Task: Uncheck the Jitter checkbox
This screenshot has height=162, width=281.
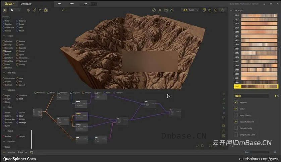Action: click(x=236, y=109)
